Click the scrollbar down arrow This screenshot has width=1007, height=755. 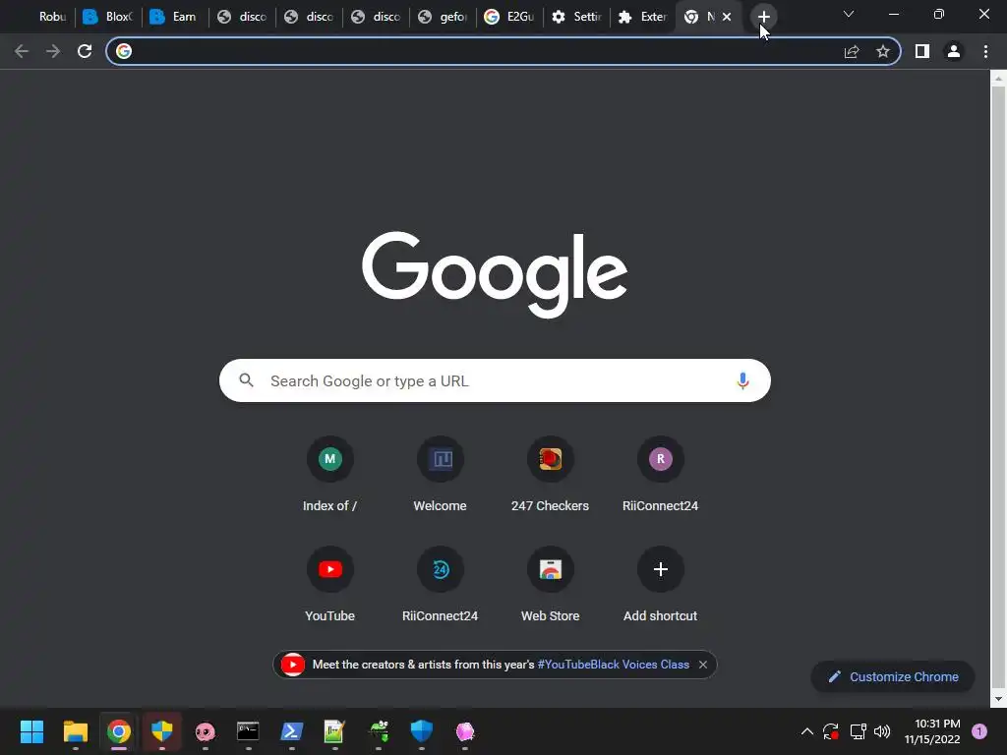998,699
